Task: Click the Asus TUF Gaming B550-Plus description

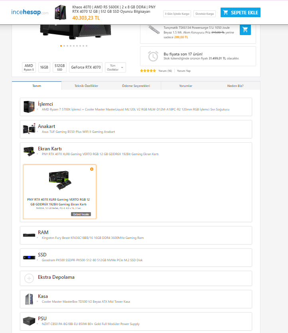Action: click(78, 132)
